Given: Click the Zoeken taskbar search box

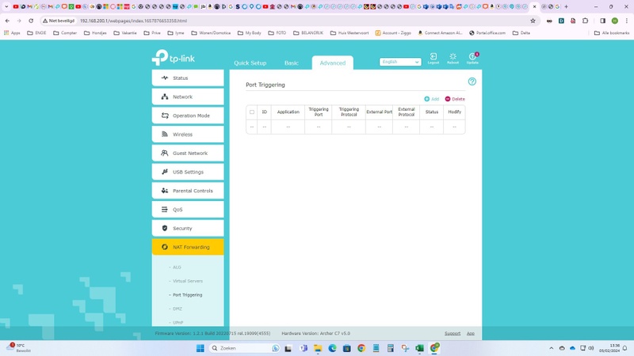Looking at the screenshot, I should pos(245,348).
